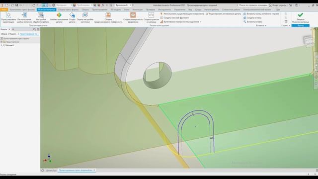Screen dimensions: 318x179
Task: Click the ViewCube in viewport corner
Action: 308,41
